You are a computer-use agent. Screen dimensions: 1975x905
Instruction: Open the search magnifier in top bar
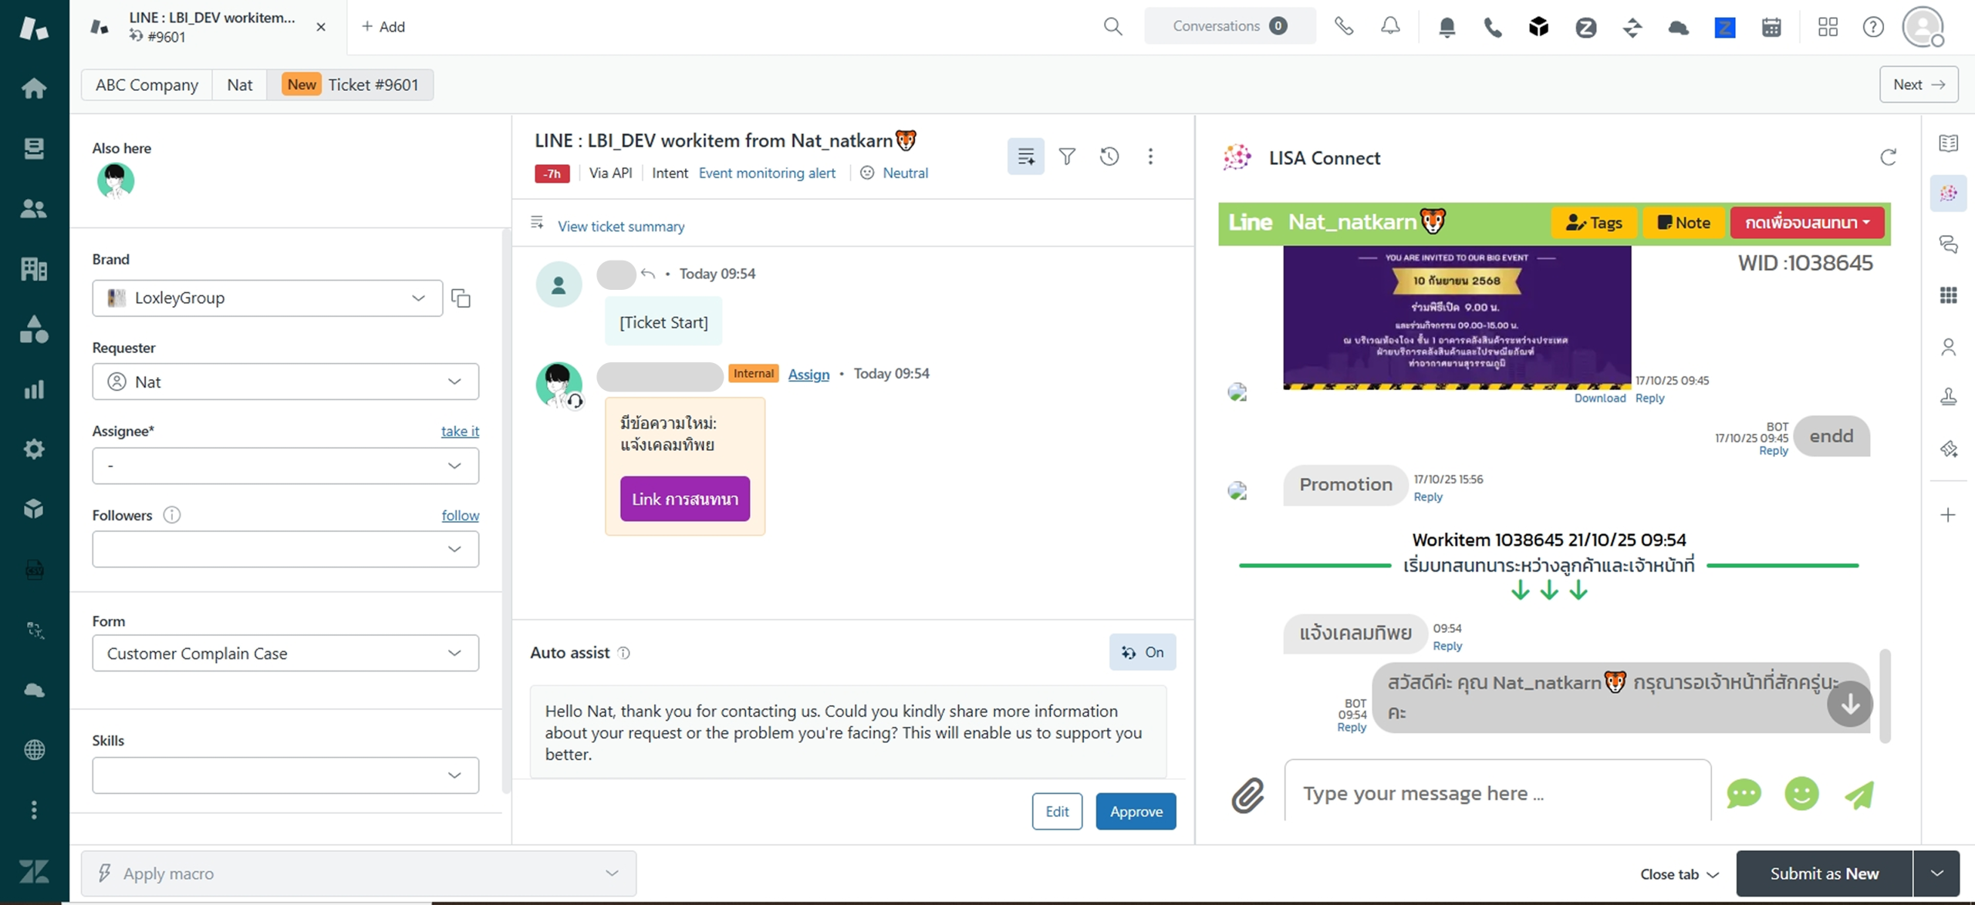pos(1112,26)
